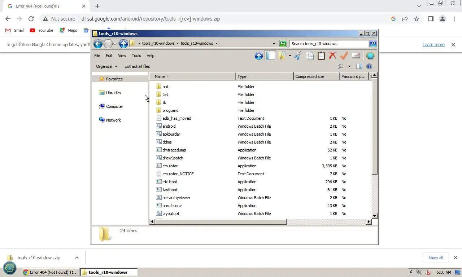Expand dropdown after second tools_r10-windows breadcrumb
The image size is (462, 277).
click(x=216, y=43)
